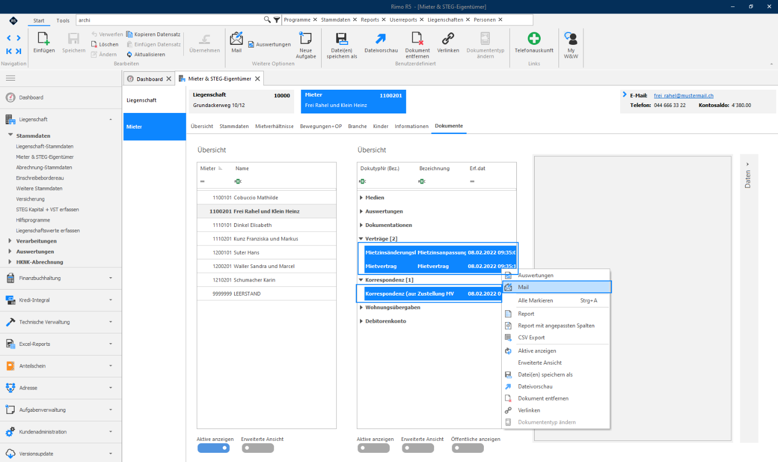Open the Tools ribbon tab
Image resolution: width=778 pixels, height=462 pixels.
[63, 21]
